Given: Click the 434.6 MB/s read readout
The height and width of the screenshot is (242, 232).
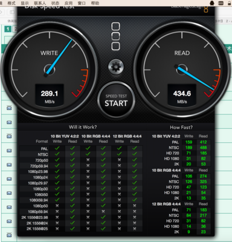Looking at the screenshot, I should pos(182,95).
